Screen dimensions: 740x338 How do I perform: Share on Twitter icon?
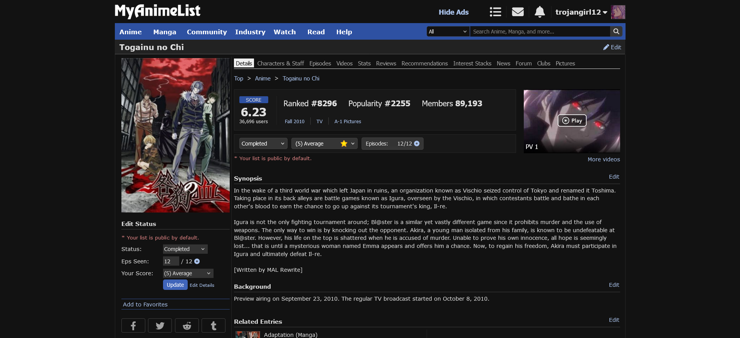[160, 326]
